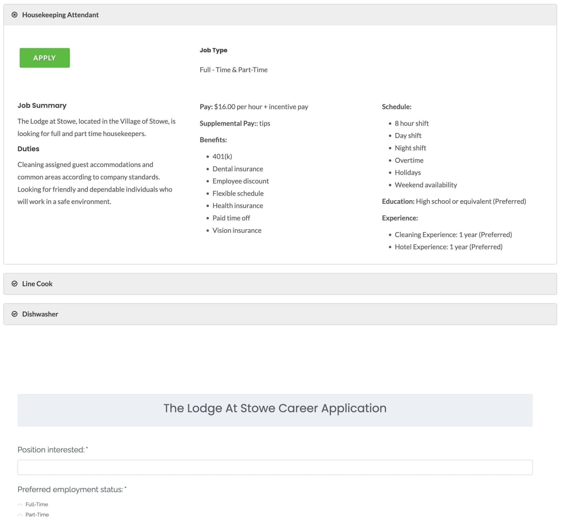This screenshot has height=528, width=563.
Task: Select the Part-Time radio button
Action: (x=20, y=515)
